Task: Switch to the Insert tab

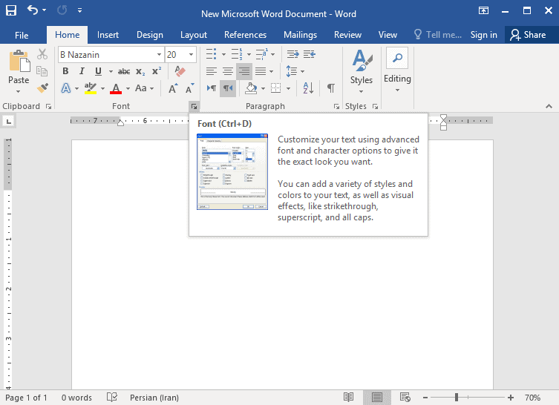Action: [x=108, y=35]
